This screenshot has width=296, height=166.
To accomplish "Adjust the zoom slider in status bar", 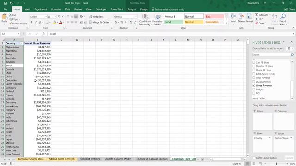I will (276, 164).
